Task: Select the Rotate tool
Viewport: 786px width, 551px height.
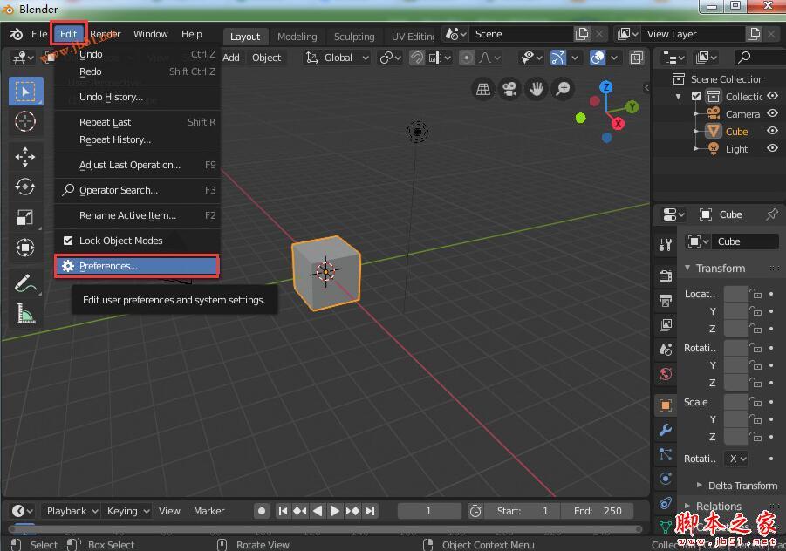Action: tap(25, 187)
